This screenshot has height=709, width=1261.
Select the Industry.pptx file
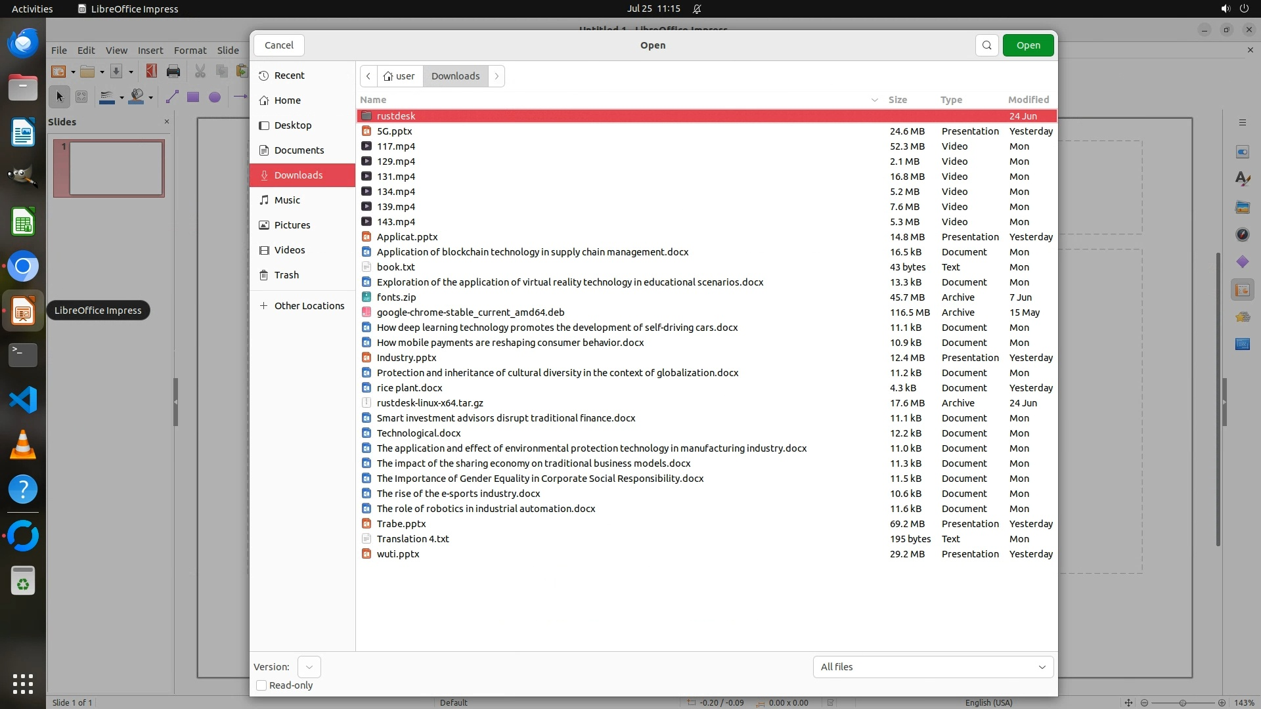click(x=407, y=358)
